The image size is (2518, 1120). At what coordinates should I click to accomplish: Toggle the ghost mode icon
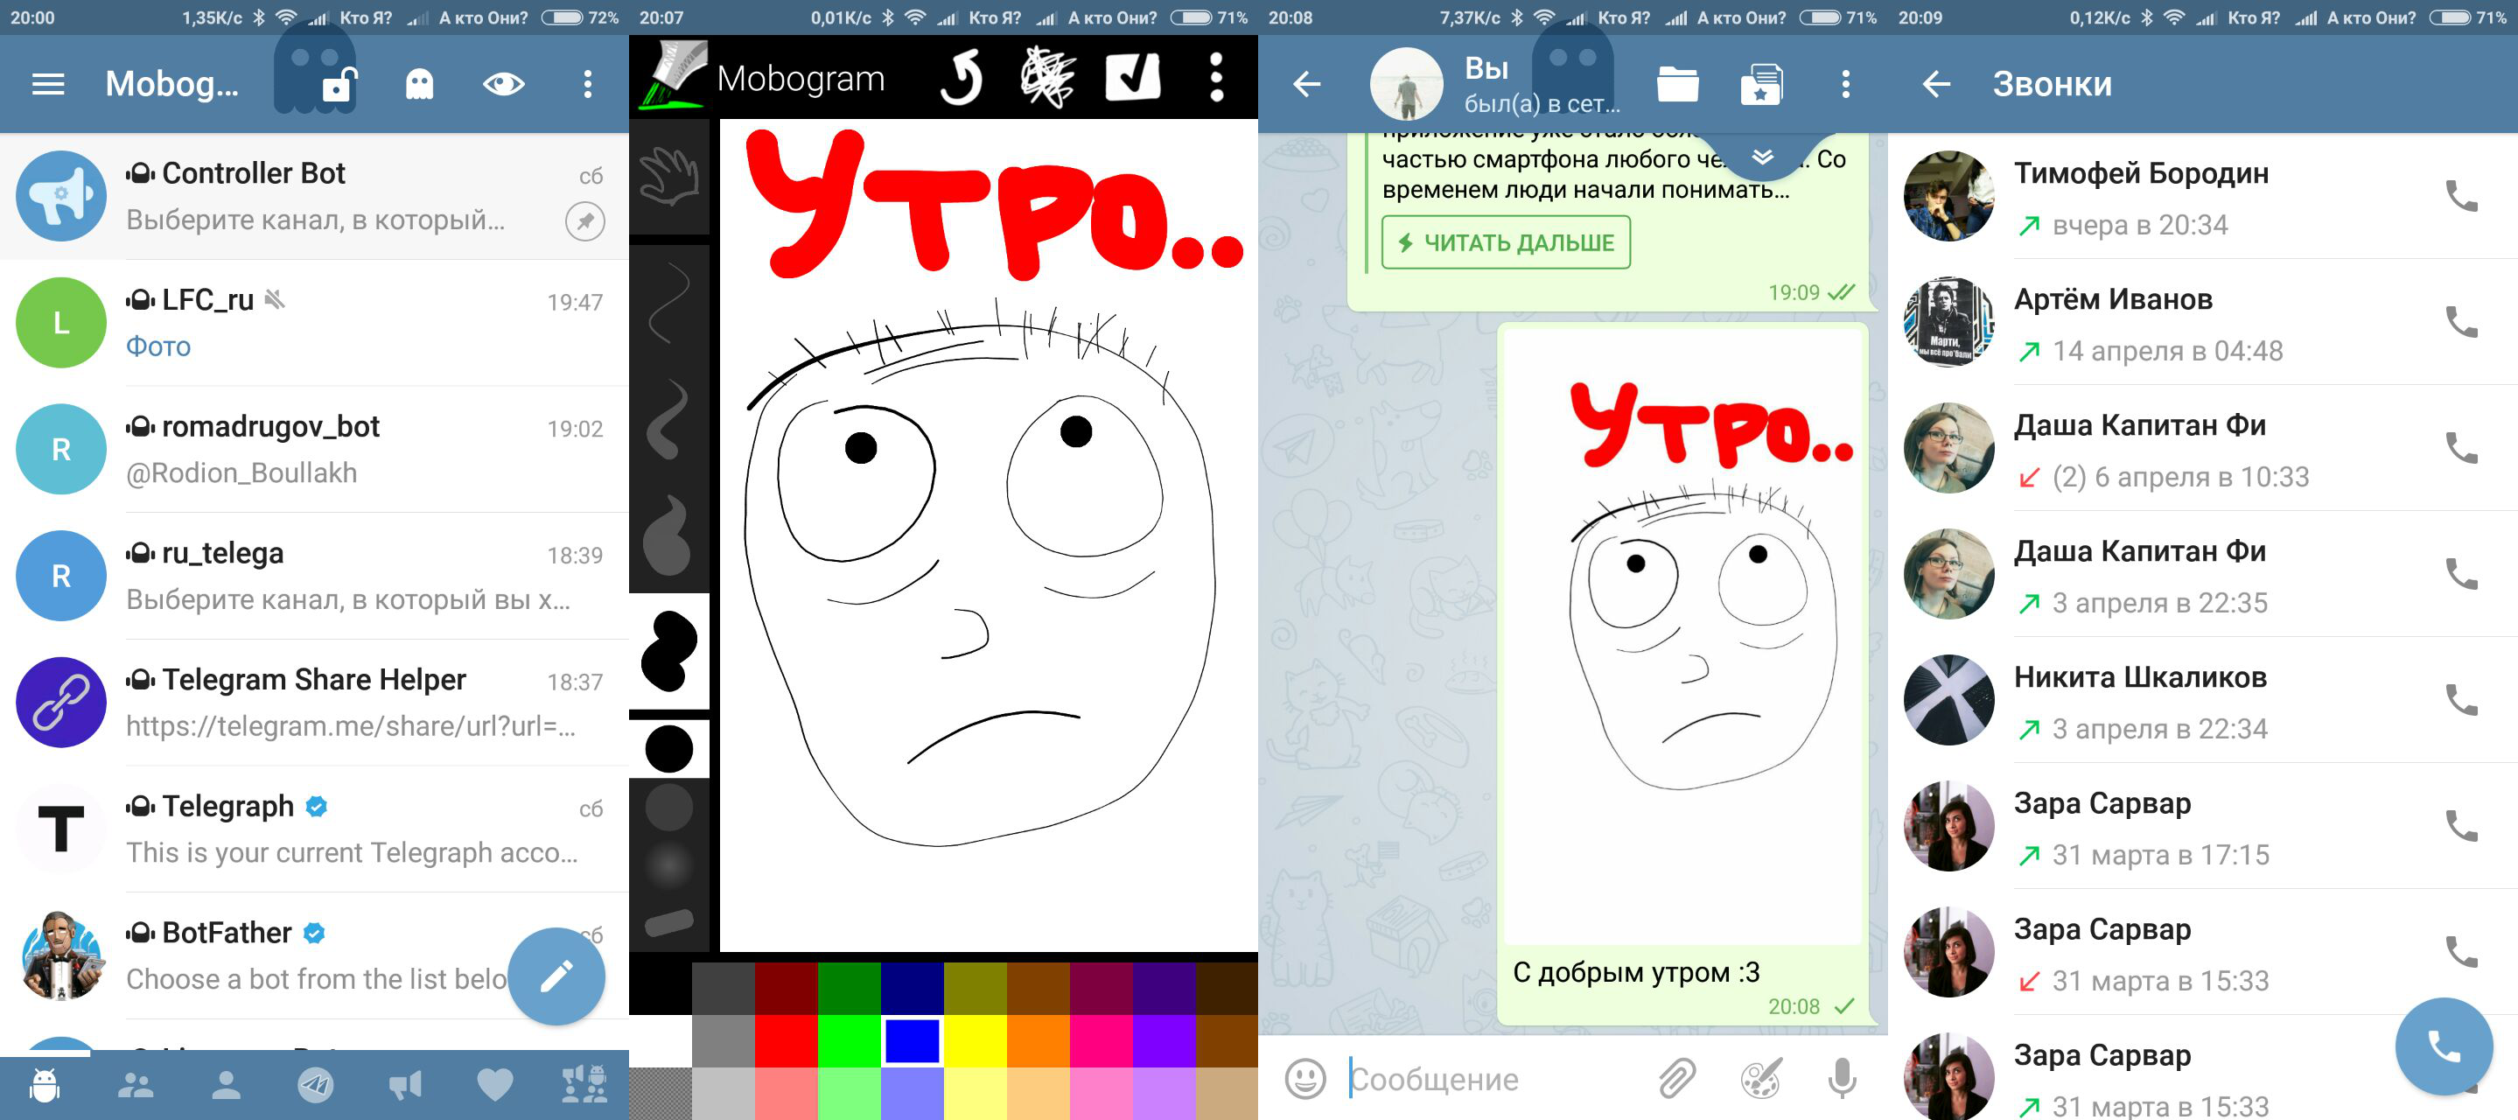click(419, 84)
